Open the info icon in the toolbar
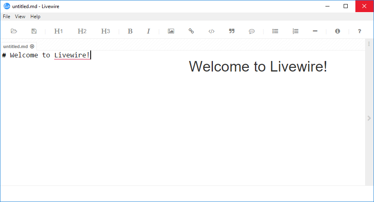Image resolution: width=374 pixels, height=202 pixels. [x=338, y=31]
